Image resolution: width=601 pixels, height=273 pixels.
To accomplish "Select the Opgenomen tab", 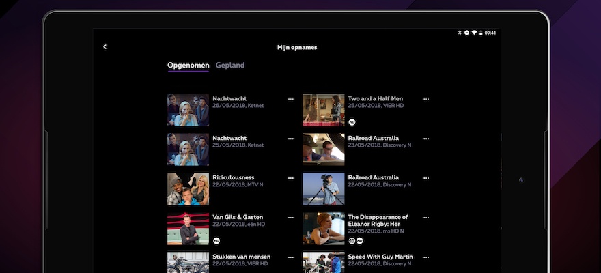I will [188, 66].
